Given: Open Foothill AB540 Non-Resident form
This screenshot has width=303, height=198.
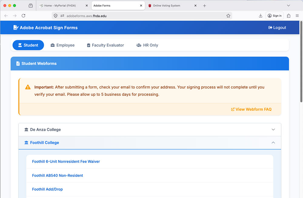Looking at the screenshot, I should 58,176.
